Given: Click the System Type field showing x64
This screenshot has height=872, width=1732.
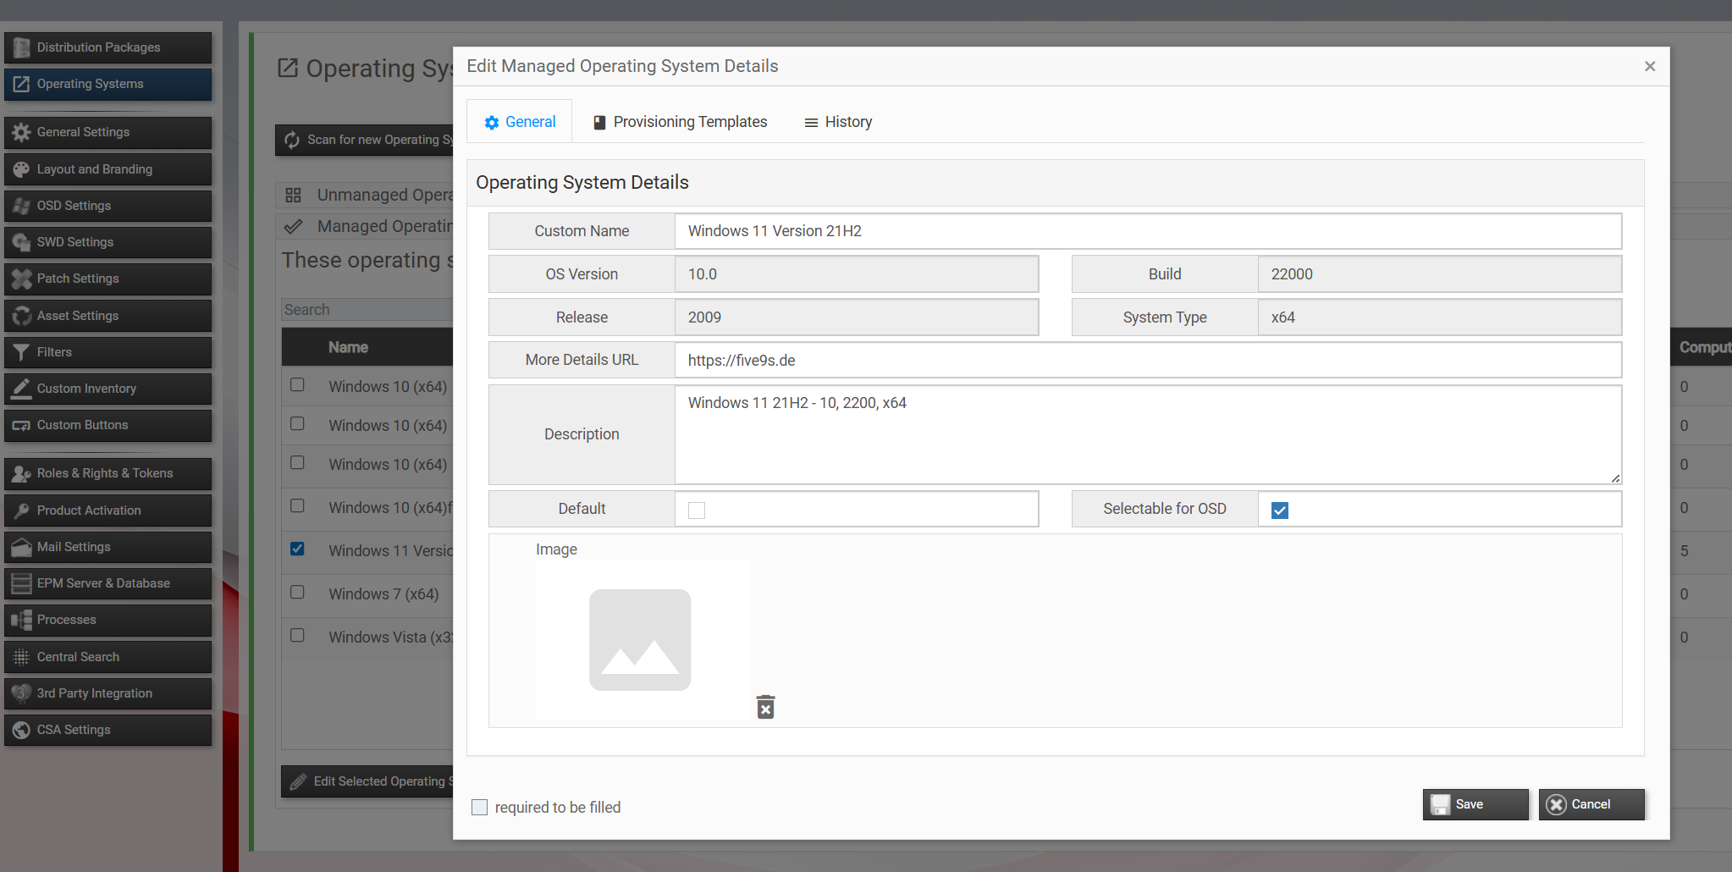Looking at the screenshot, I should (1440, 317).
